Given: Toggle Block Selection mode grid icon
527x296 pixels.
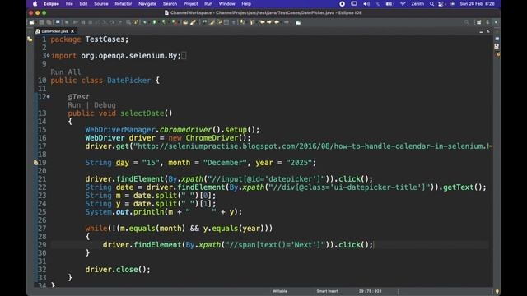Looking at the screenshot, I should click(226, 22).
